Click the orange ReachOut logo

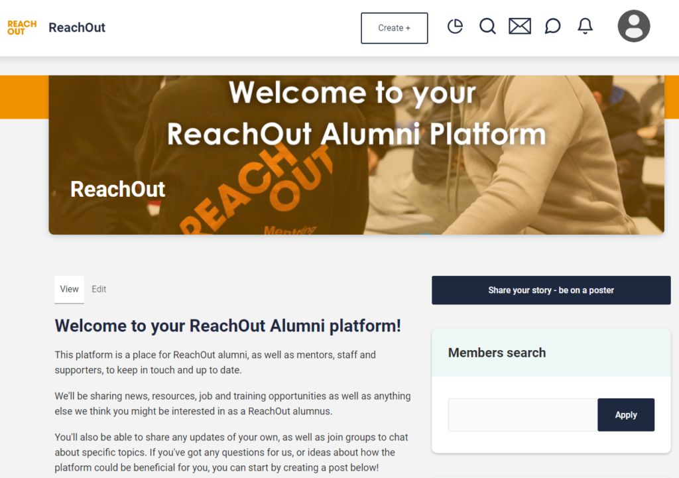(22, 28)
